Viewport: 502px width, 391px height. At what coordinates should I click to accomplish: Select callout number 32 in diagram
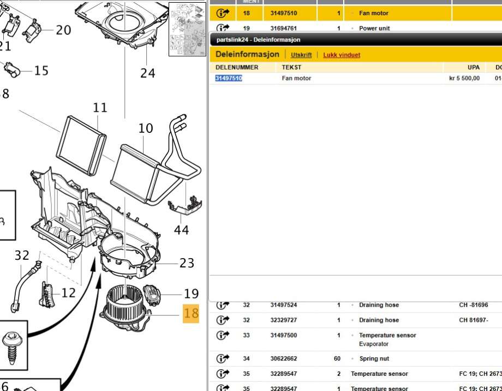[22, 255]
